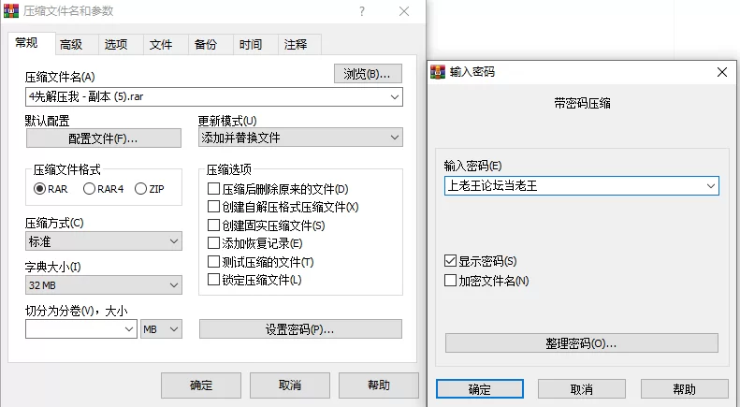Check 压缩后删除原来的文件 option
Viewport: 740px width, 407px height.
[x=214, y=189]
